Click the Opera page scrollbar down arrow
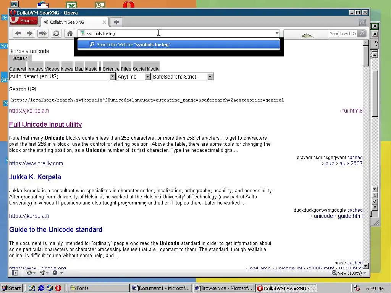The height and width of the screenshot is (293, 391). tap(366, 266)
